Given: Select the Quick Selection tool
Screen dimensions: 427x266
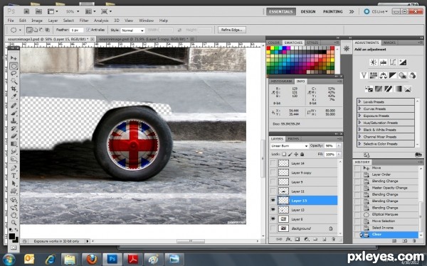Looking at the screenshot, I should [x=14, y=81].
